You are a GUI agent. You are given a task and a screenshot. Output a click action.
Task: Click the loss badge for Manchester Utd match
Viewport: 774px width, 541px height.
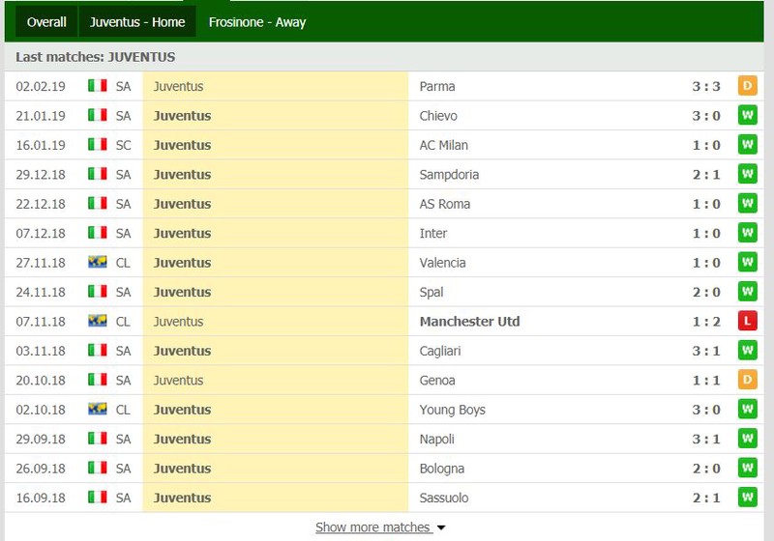coord(747,321)
